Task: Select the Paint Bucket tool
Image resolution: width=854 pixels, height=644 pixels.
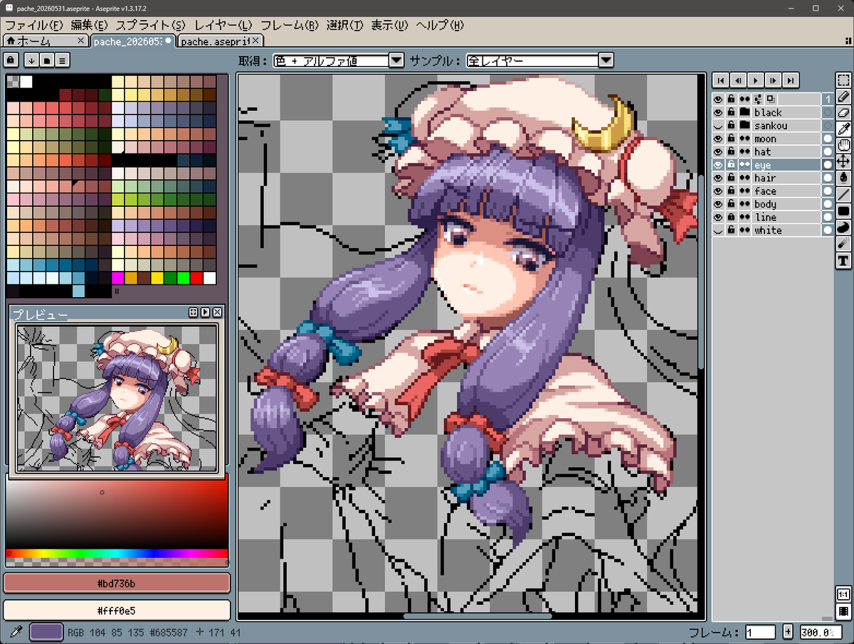Action: click(843, 178)
